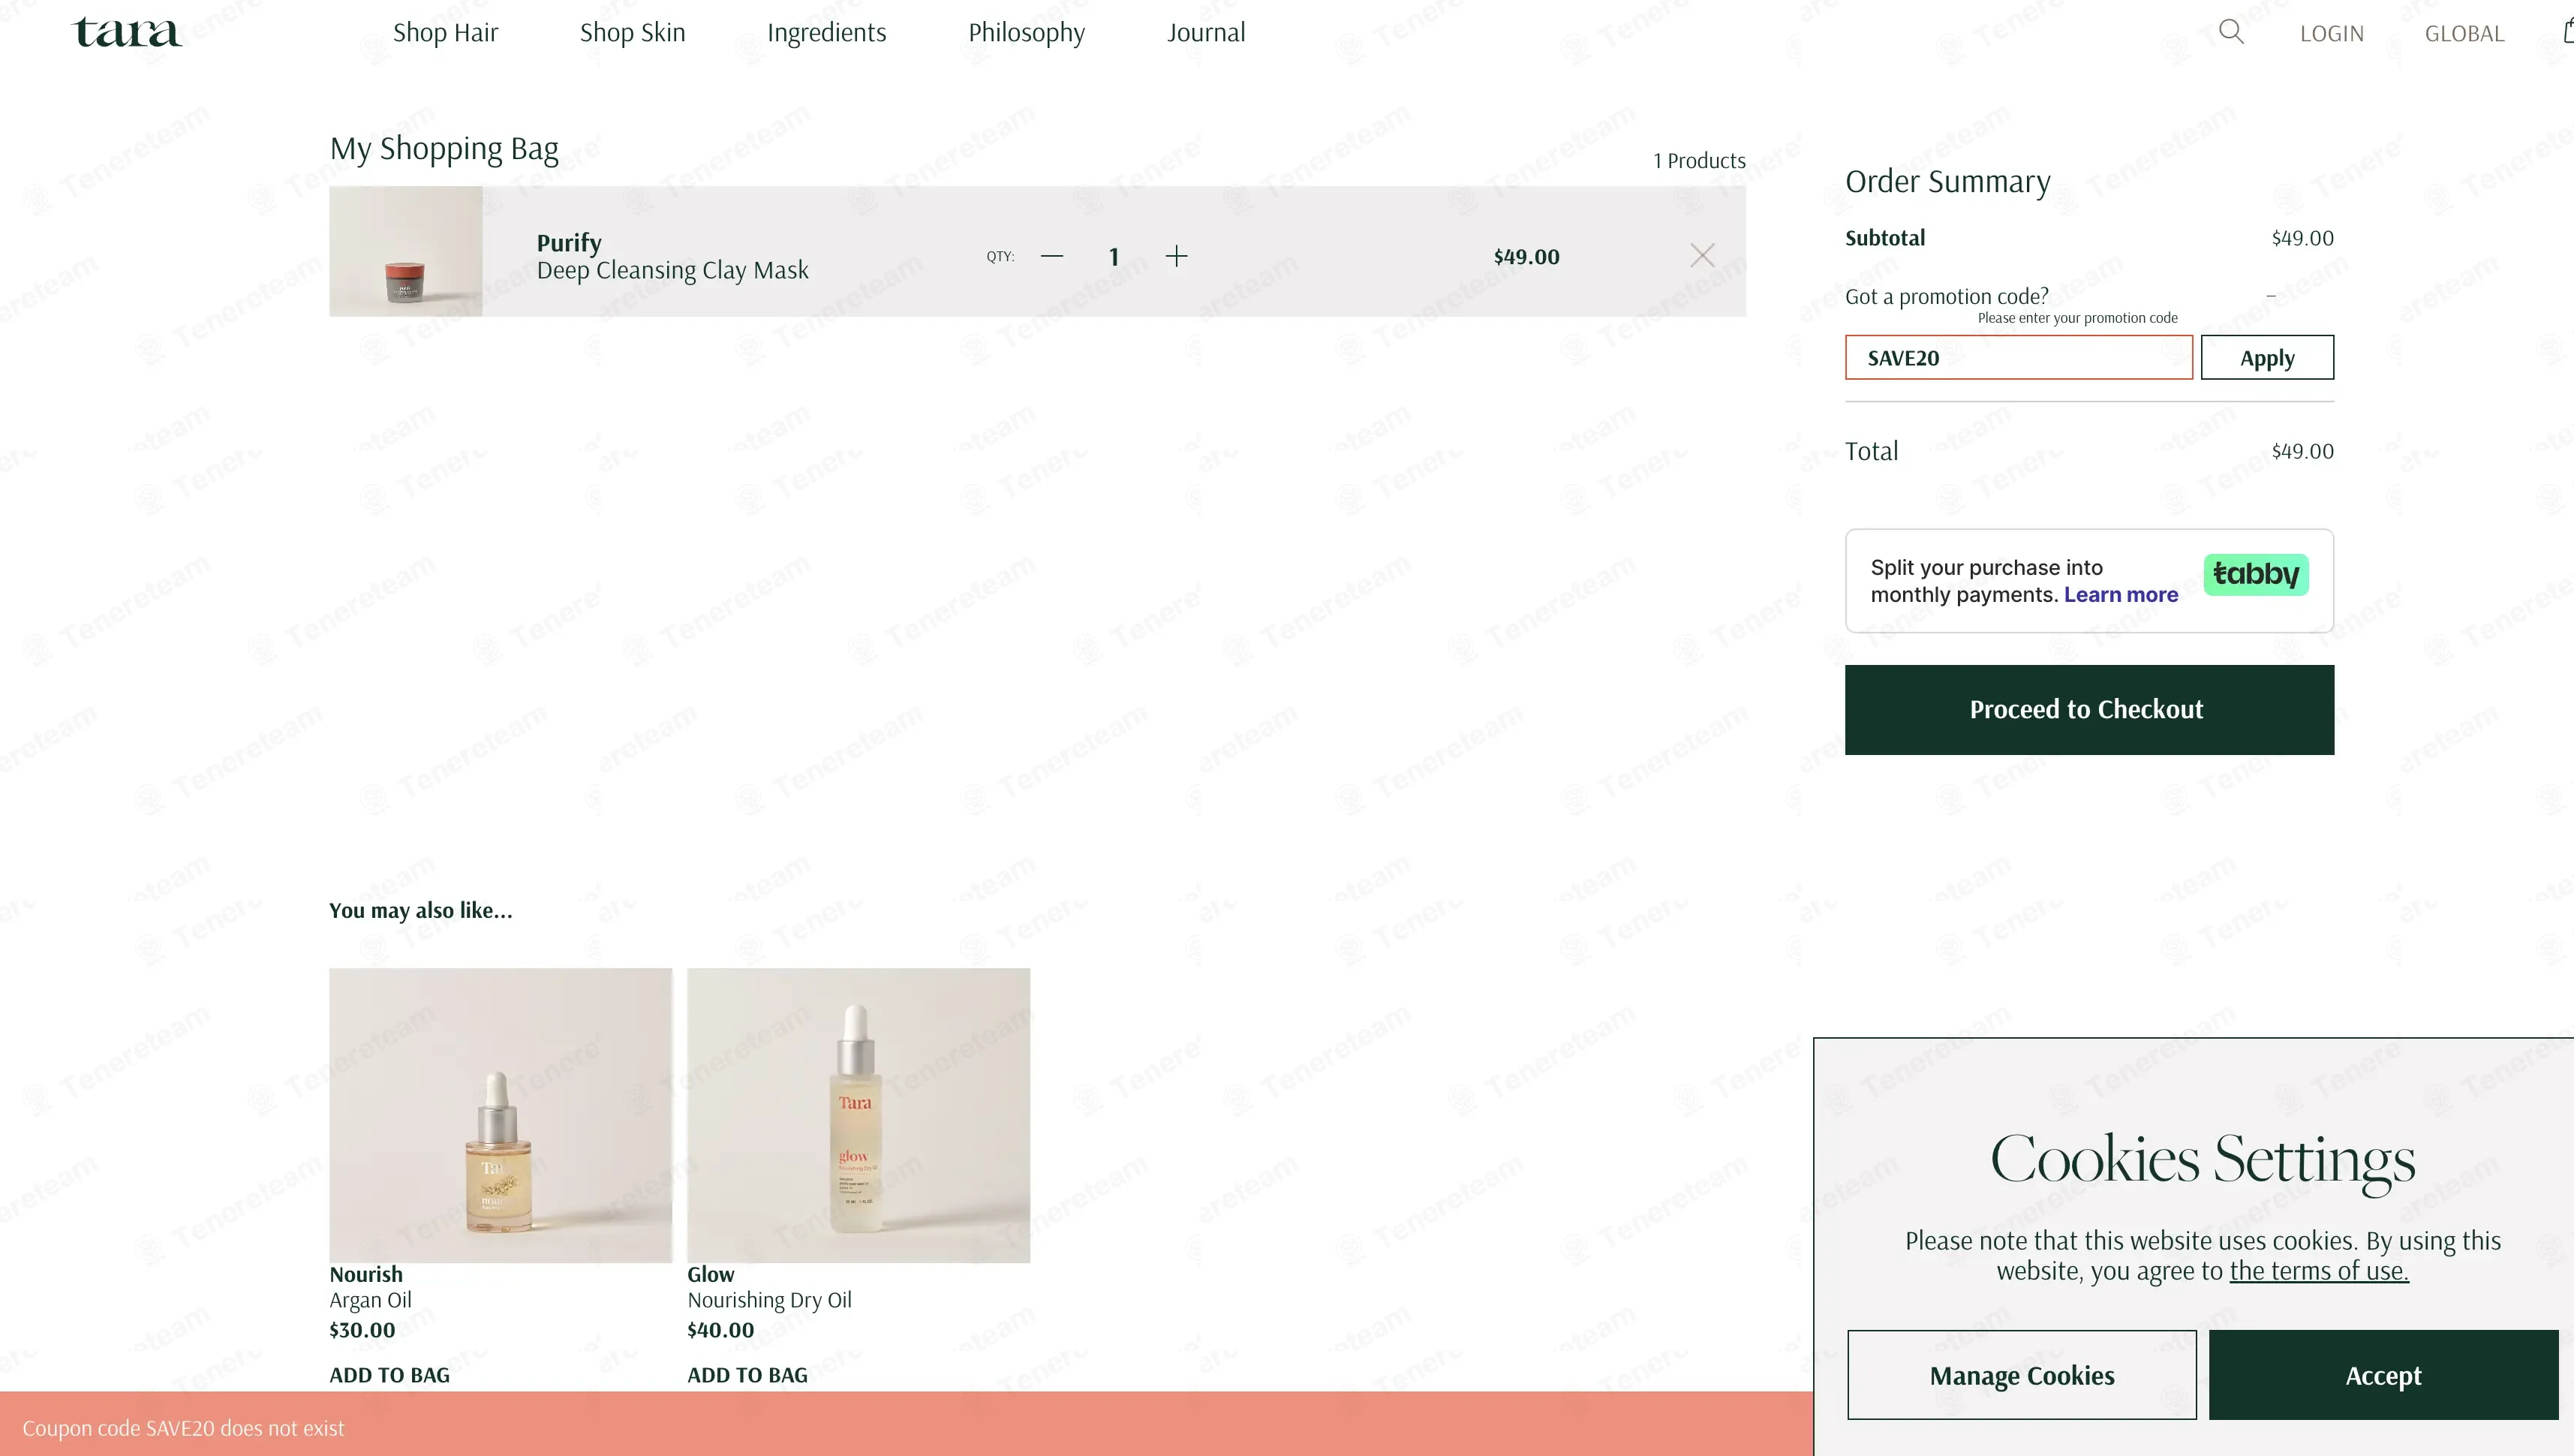This screenshot has width=2574, height=1456.
Task: Click the 'Coupon code SAVE20 does not exist' message
Action: point(183,1428)
